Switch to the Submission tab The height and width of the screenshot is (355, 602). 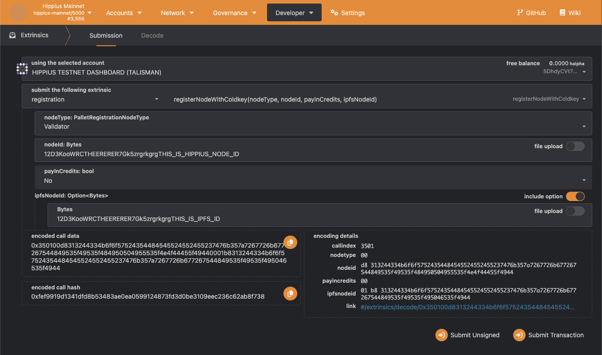[x=106, y=35]
